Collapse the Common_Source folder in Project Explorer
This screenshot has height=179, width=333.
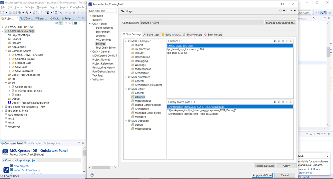point(6,51)
